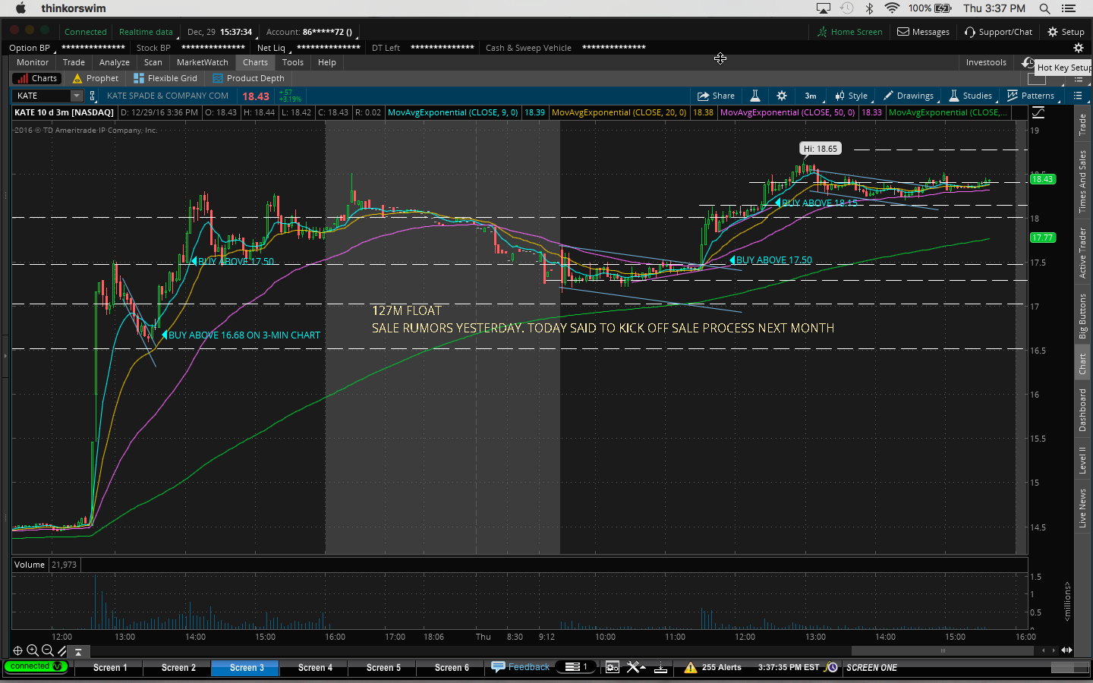Switch to Screen 4
Viewport: 1093px width, 683px height.
click(315, 668)
